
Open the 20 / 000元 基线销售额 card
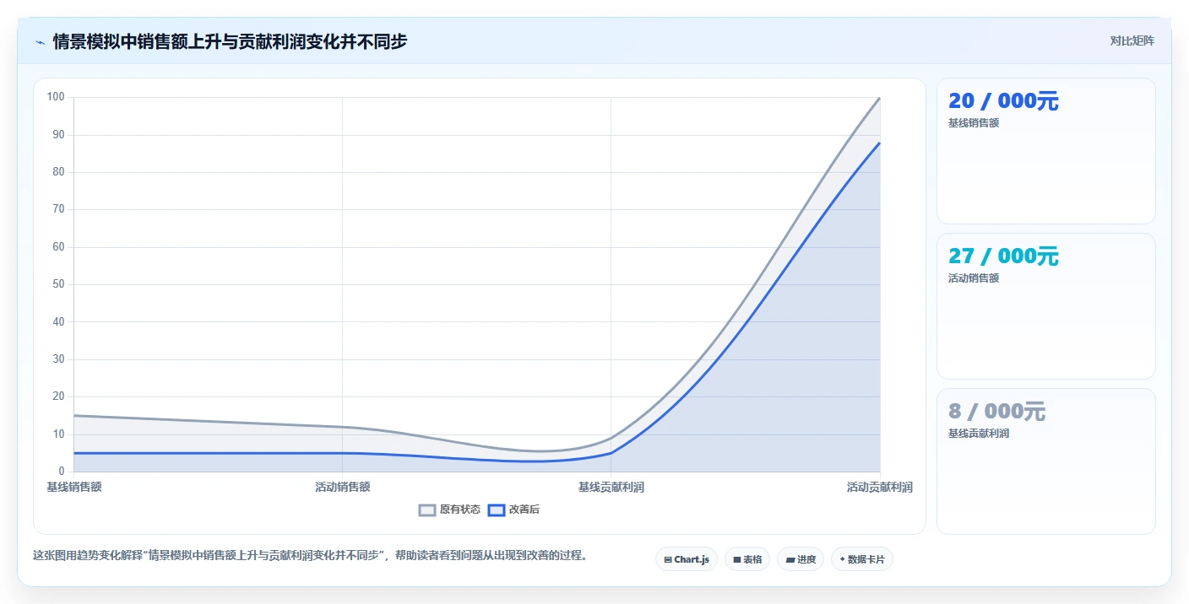(x=1045, y=151)
